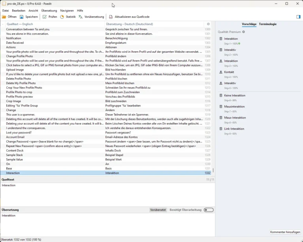Select the row 'Sample Value'
Viewport: 303px width, 242px height.
pos(106,159)
